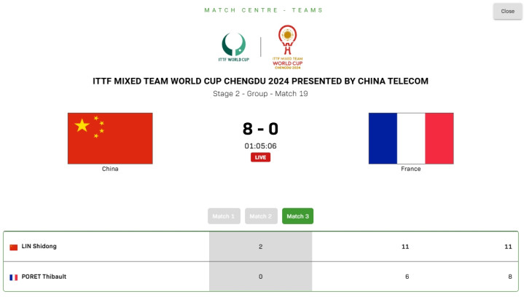Close the match centre dialog
This screenshot has width=524, height=297.
click(507, 12)
